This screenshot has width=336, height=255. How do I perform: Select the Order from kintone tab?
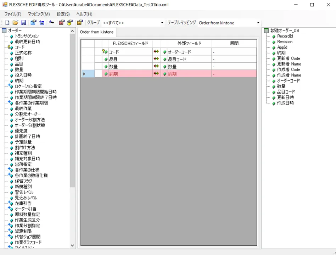tap(97, 32)
